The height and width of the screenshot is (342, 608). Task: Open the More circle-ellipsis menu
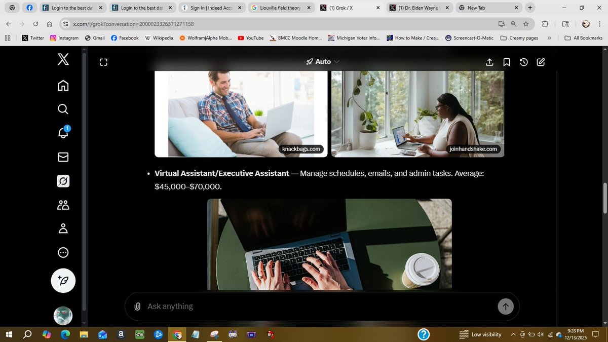(x=63, y=252)
